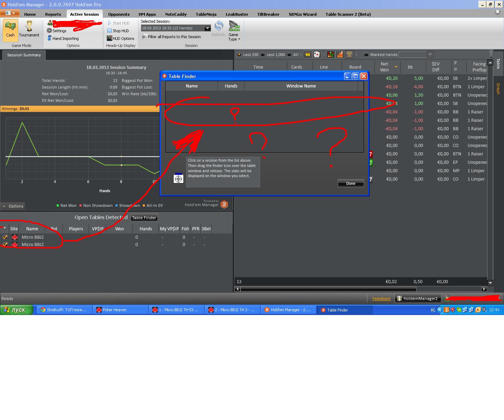Click Done in Table Finder dialog

click(x=351, y=183)
